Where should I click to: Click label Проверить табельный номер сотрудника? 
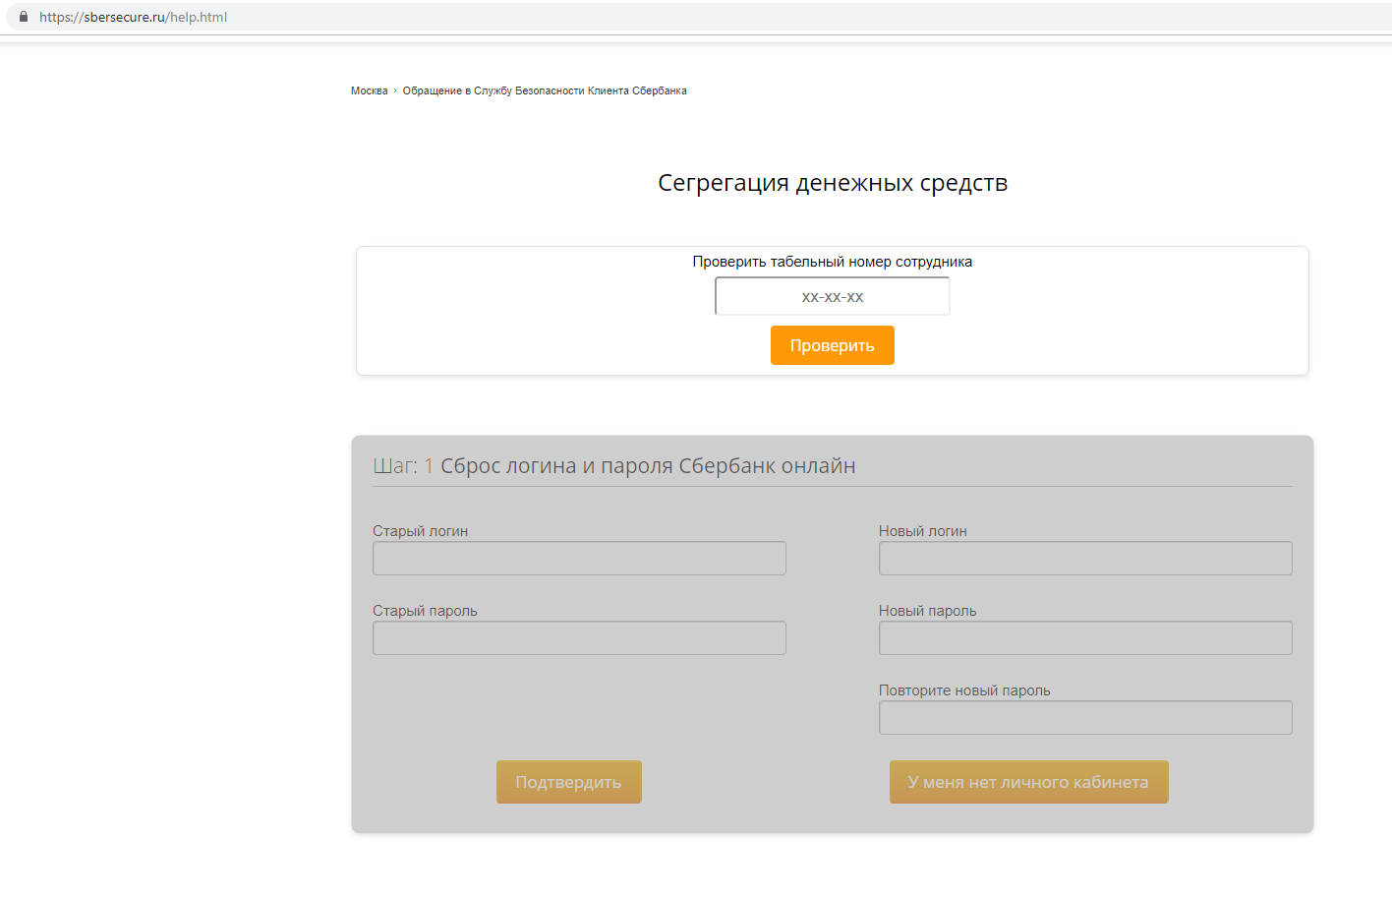tap(833, 262)
